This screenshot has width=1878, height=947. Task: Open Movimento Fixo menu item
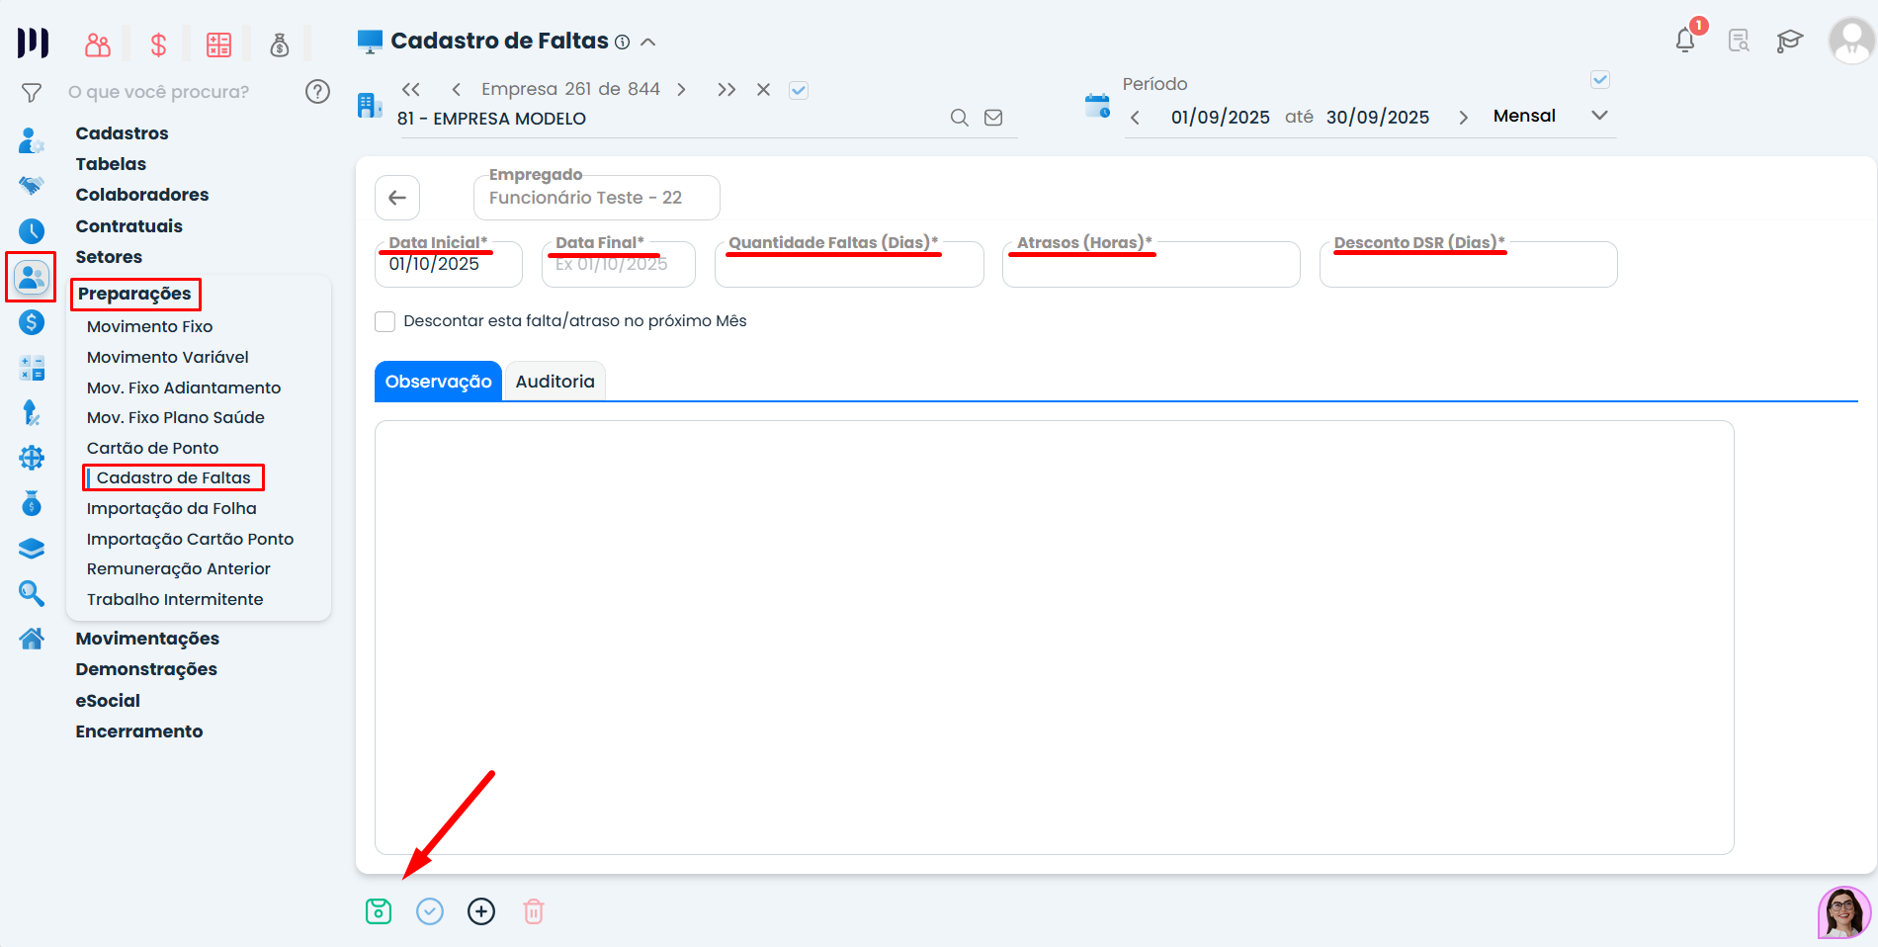(x=149, y=326)
